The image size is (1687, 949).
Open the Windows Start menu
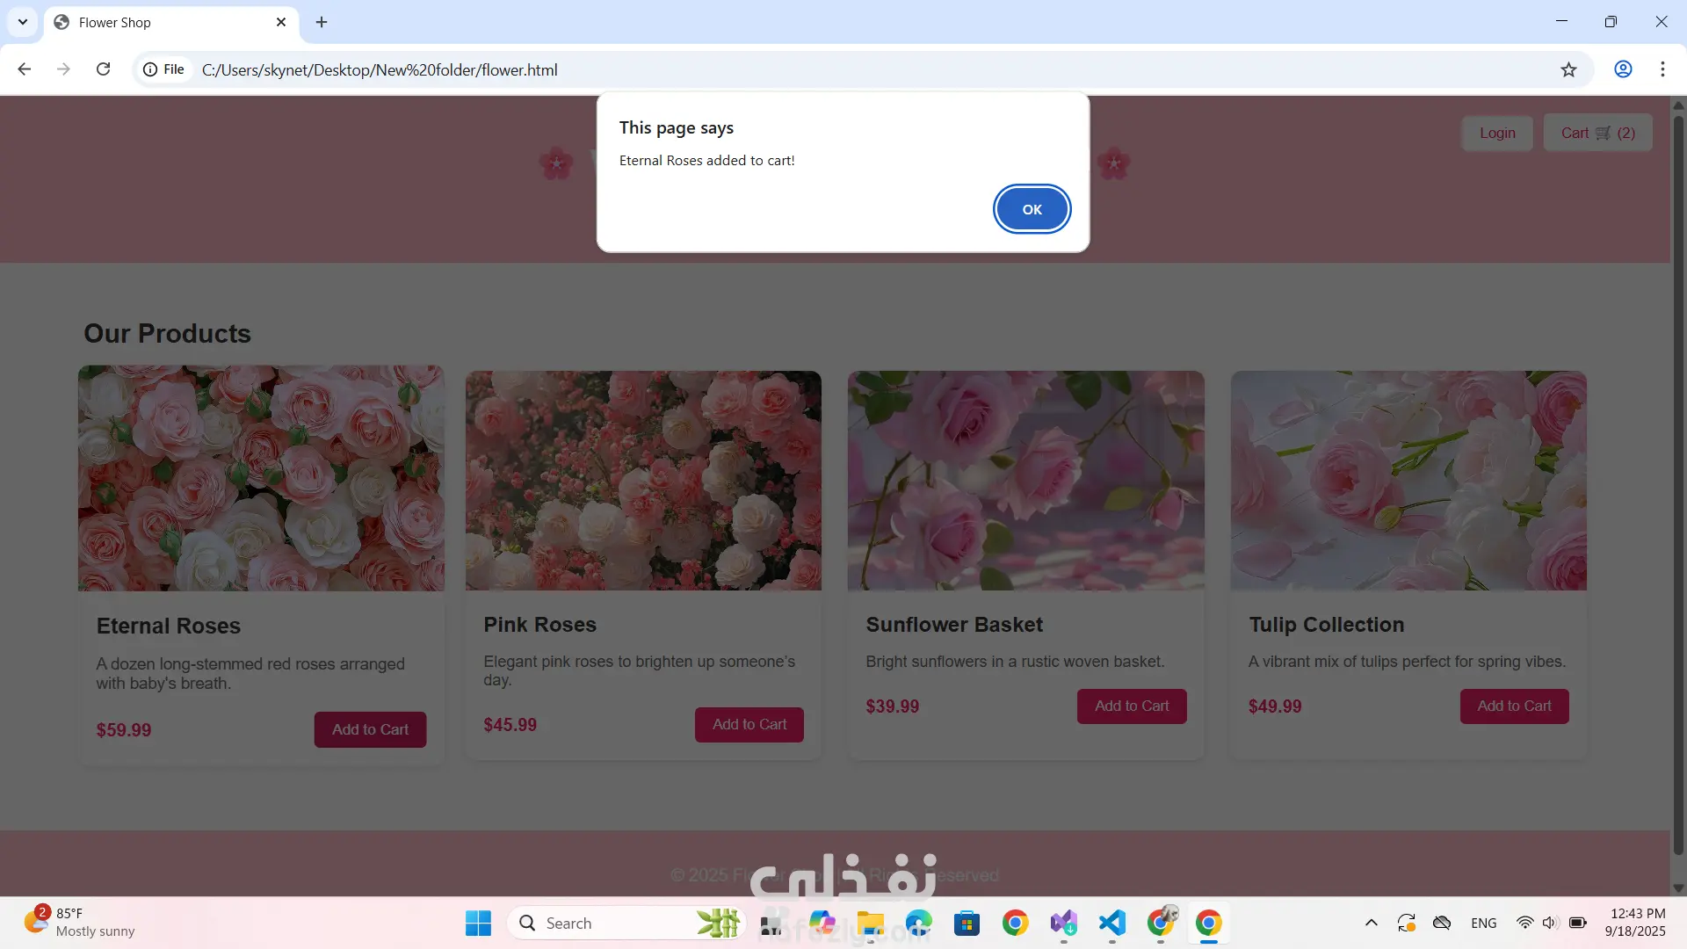(x=478, y=923)
